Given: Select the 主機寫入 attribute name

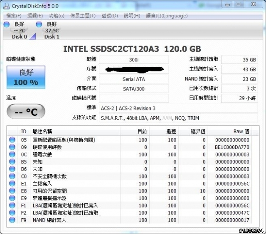Looking at the screenshot, I should (x=42, y=183).
